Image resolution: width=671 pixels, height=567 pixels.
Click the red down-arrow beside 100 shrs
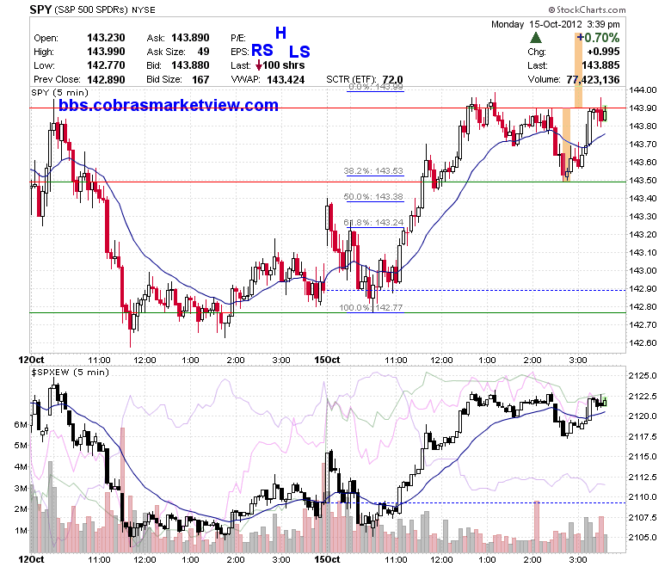[x=259, y=65]
